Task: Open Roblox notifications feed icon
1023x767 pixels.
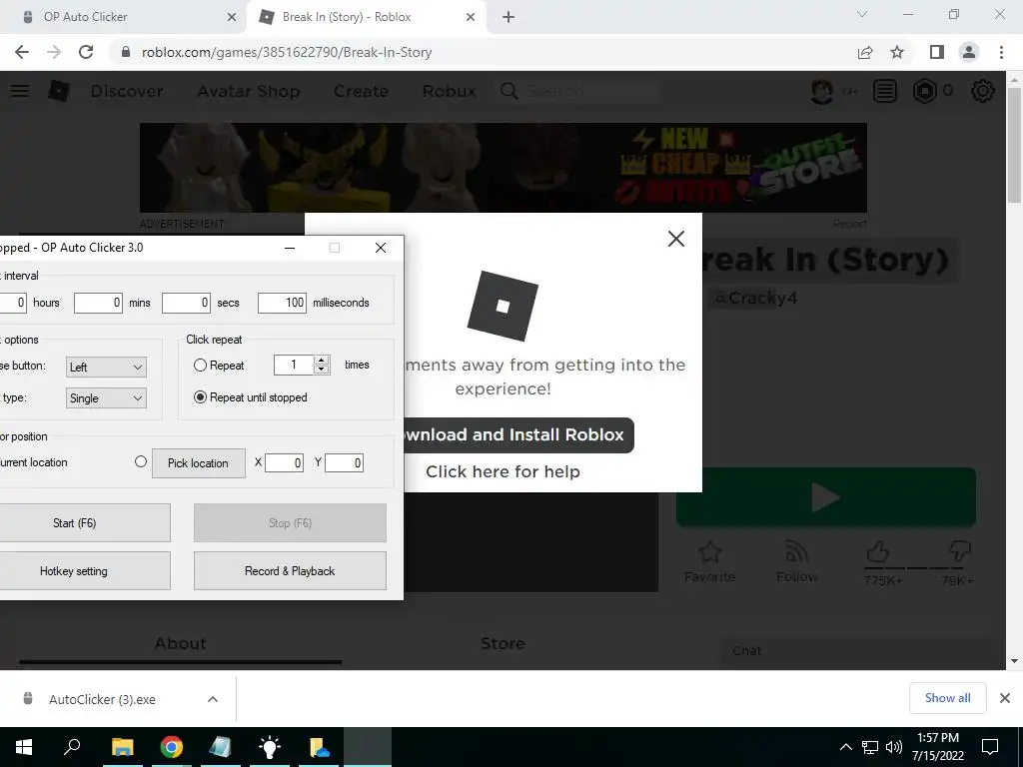Action: [885, 91]
